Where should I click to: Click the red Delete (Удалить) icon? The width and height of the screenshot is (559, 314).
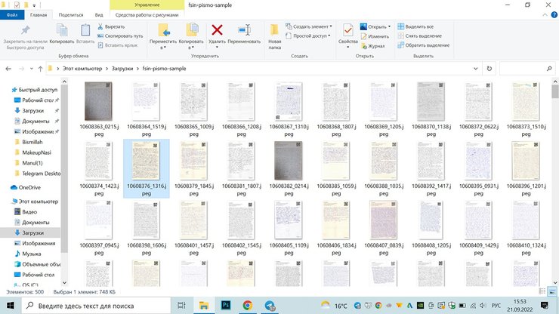217,31
